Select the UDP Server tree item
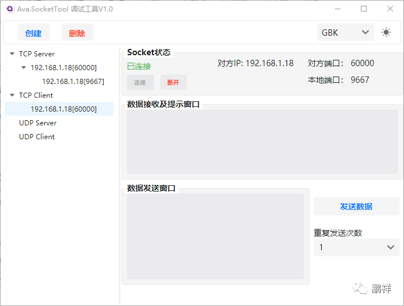 point(37,123)
